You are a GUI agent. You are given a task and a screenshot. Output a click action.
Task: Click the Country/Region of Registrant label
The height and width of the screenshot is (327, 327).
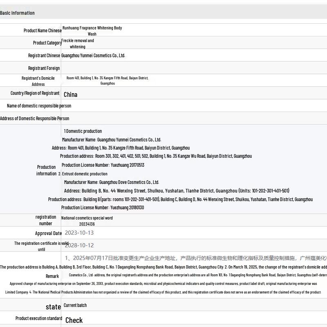tap(35, 93)
